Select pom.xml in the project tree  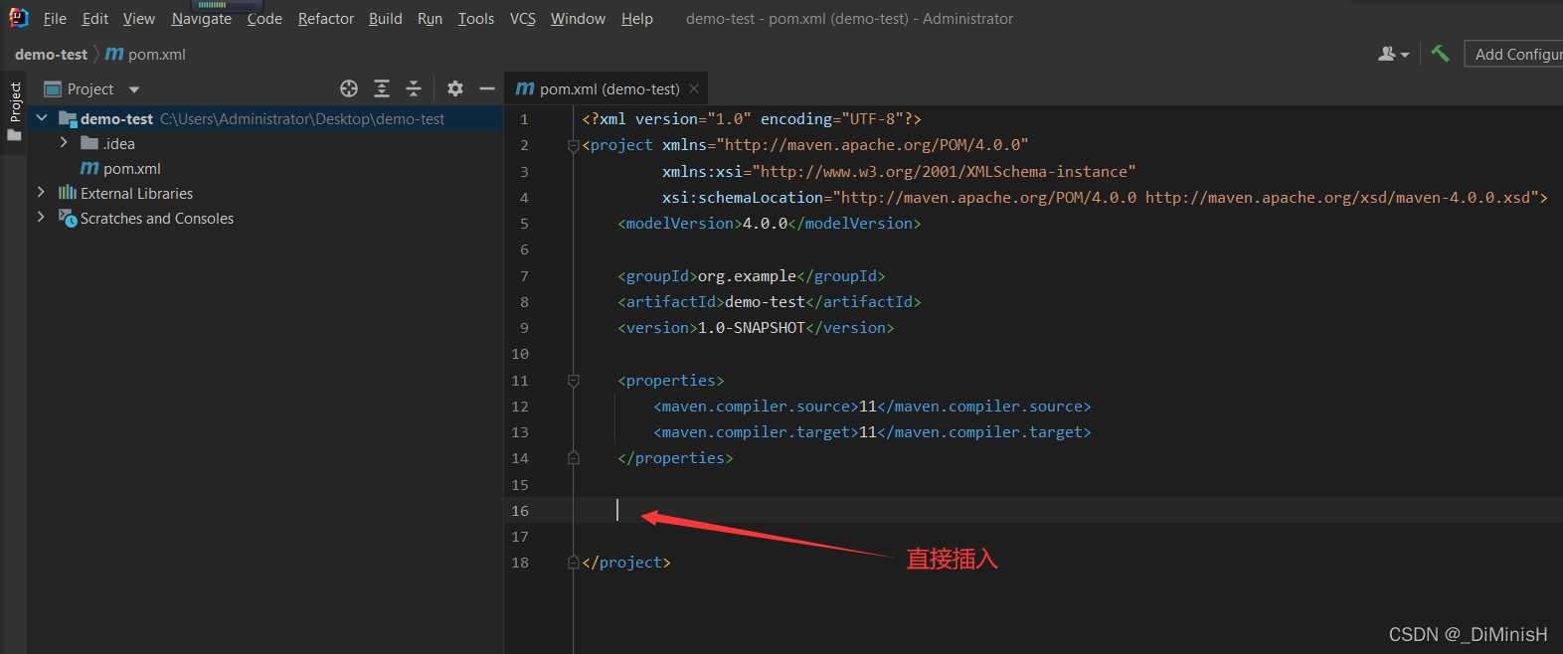265,169
